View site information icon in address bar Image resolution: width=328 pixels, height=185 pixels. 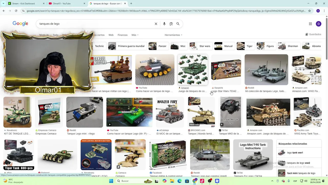coord(23,11)
